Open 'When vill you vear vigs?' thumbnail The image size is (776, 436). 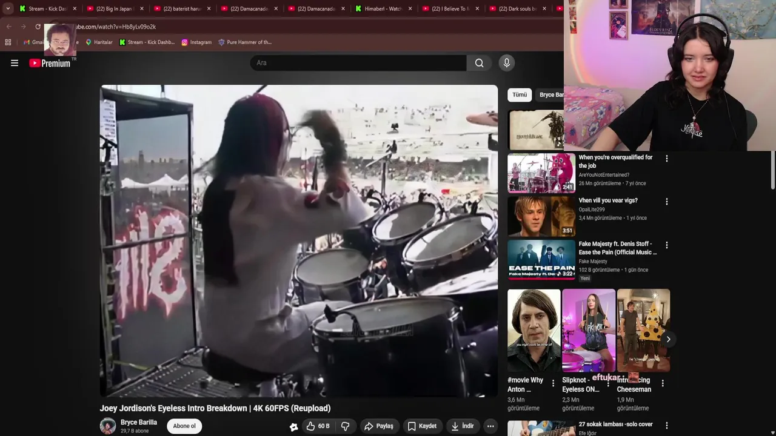541,216
